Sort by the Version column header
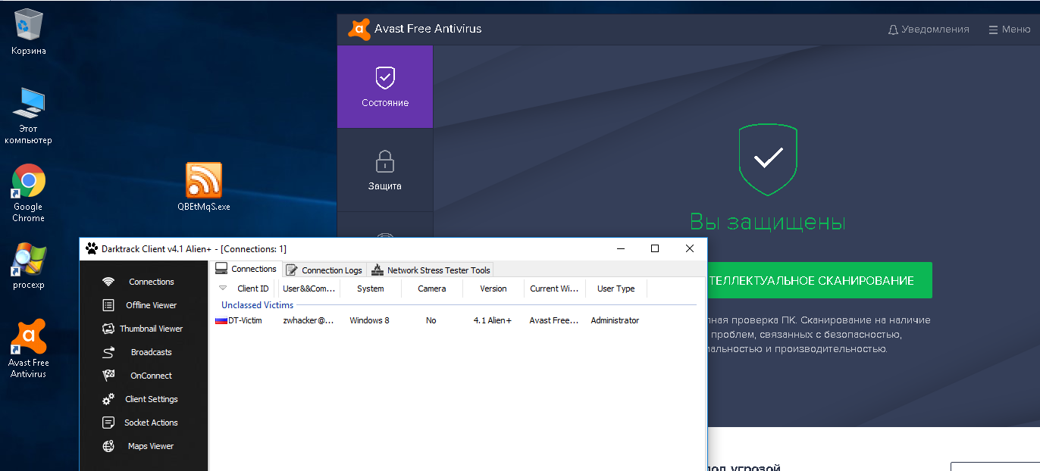Image resolution: width=1040 pixels, height=471 pixels. 493,289
